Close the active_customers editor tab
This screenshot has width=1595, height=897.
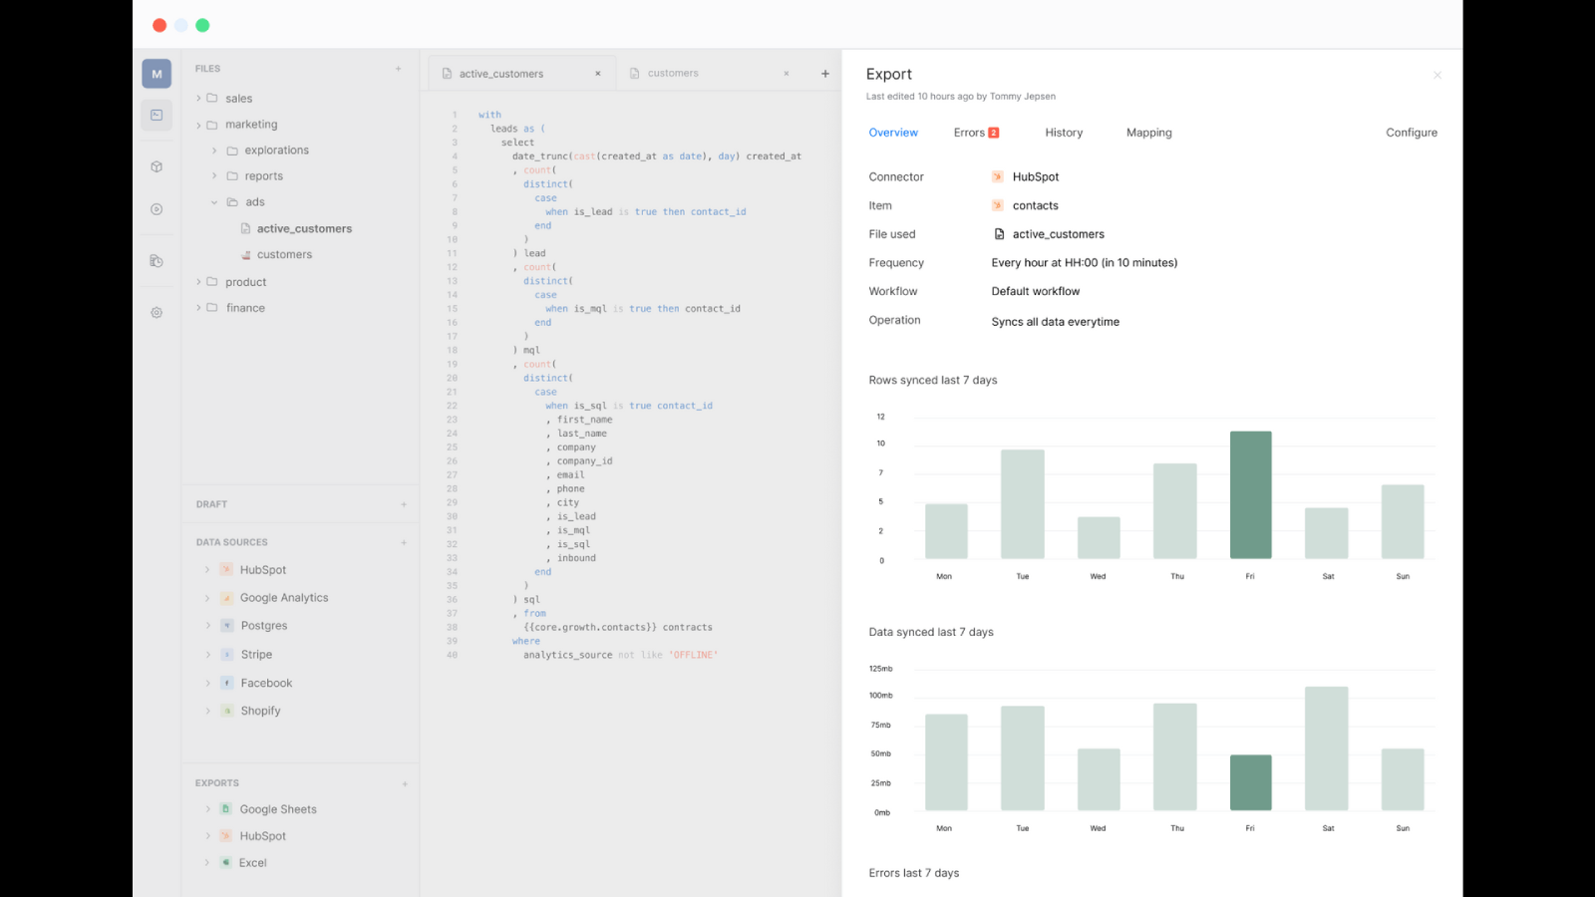tap(598, 74)
